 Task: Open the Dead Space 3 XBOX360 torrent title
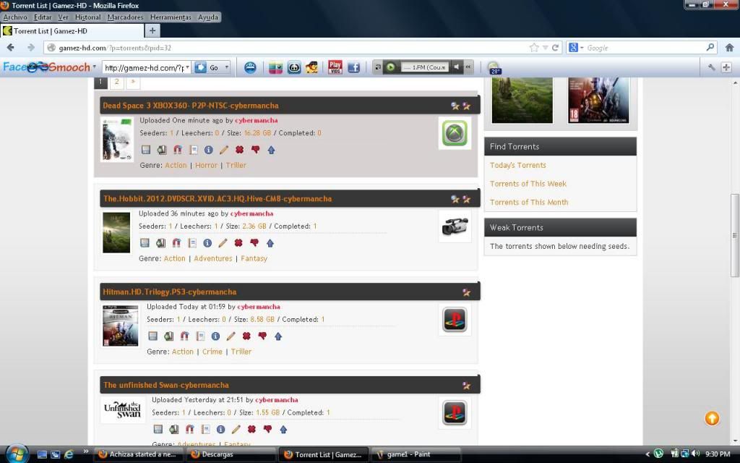point(191,106)
